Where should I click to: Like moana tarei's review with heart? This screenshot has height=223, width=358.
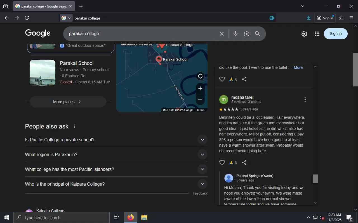(x=222, y=163)
